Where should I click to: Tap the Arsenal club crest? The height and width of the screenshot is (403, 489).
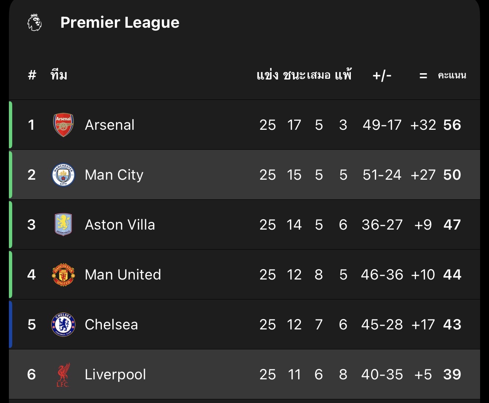click(63, 125)
